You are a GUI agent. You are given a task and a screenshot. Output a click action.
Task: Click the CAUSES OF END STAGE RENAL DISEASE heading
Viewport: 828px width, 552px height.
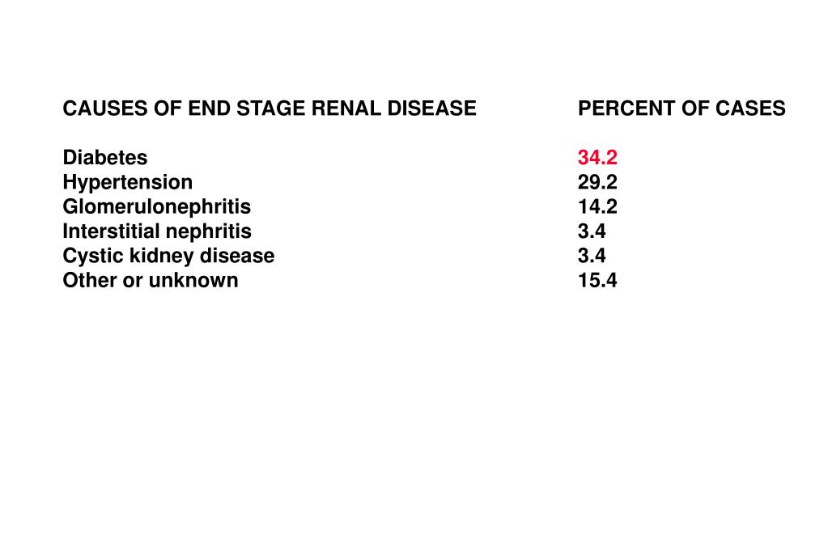(270, 108)
